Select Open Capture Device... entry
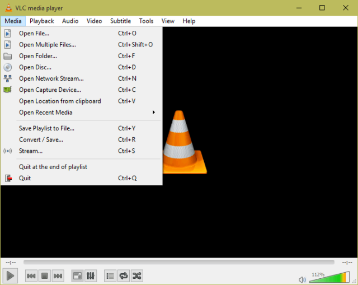The image size is (358, 285). [x=82, y=90]
